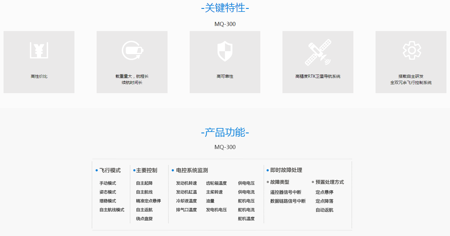
Task: Click the 产品功能 section heading
Action: pos(225,132)
